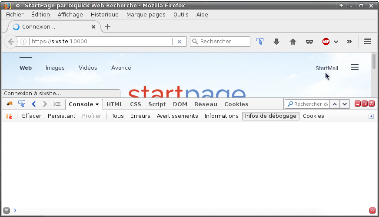The height and width of the screenshot is (217, 379).
Task: Filter console by Informations
Action: pyautogui.click(x=221, y=116)
